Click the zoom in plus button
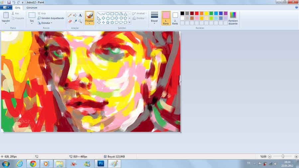The width and height of the screenshot is (299, 168). [x=296, y=157]
